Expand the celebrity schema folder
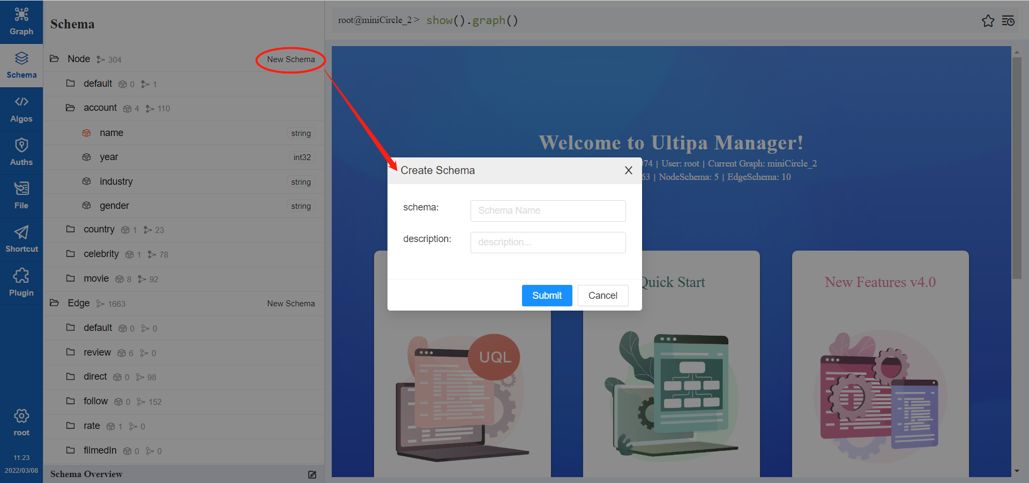This screenshot has width=1029, height=483. pos(70,254)
